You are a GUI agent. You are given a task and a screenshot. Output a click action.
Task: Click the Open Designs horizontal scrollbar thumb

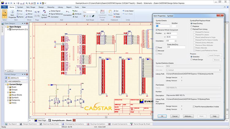point(10,71)
